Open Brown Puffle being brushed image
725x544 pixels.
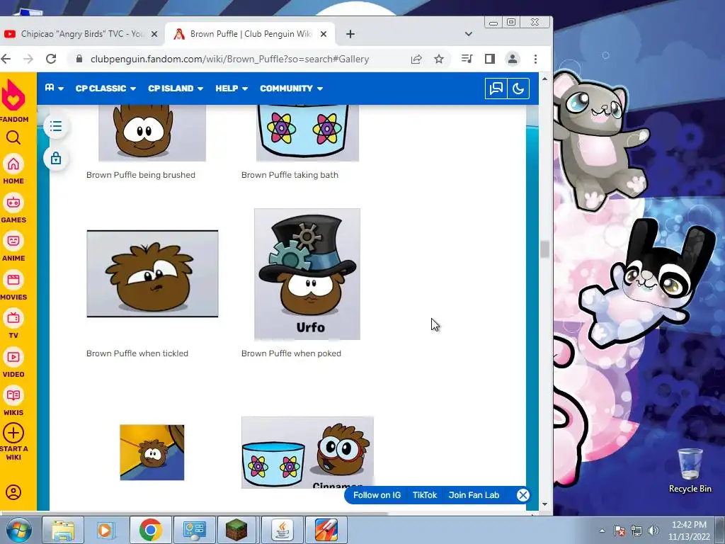tap(152, 133)
